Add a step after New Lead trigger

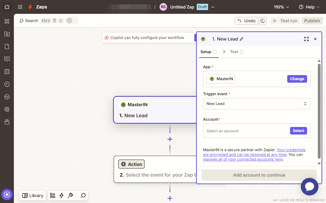coord(170,139)
